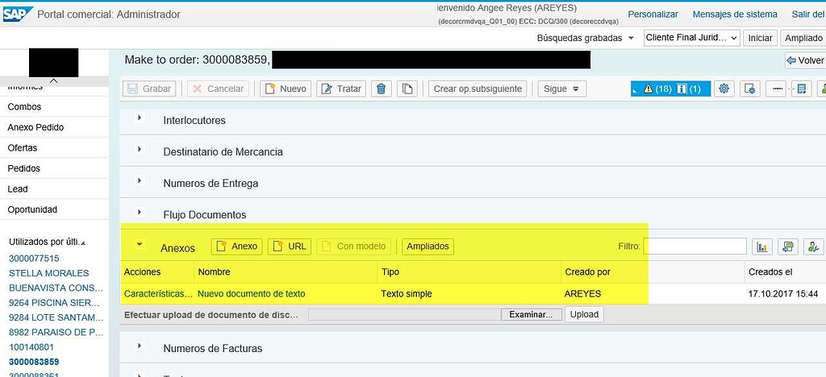Click the Ampliado button
The width and height of the screenshot is (826, 377).
coord(803,38)
